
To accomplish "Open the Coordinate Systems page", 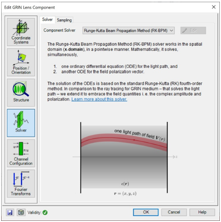I will point(21,32).
